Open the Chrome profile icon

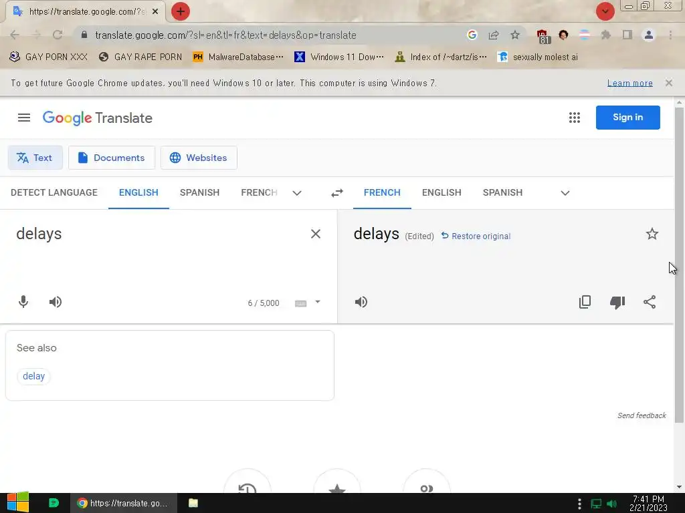[649, 35]
